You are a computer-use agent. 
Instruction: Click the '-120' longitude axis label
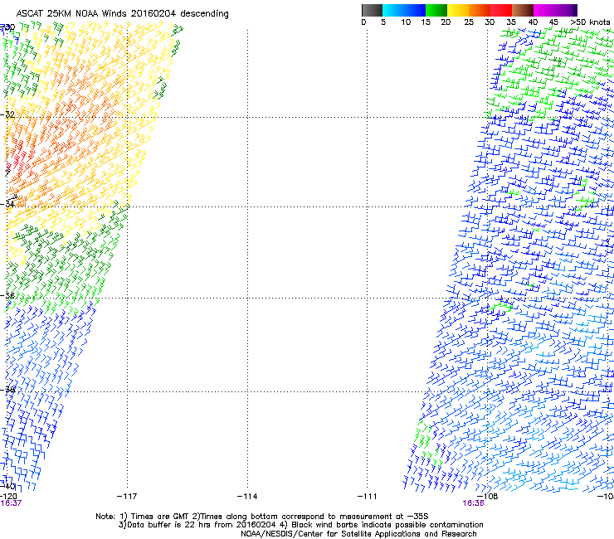tap(8, 497)
